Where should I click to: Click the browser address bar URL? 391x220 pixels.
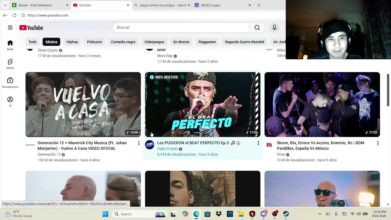point(48,15)
